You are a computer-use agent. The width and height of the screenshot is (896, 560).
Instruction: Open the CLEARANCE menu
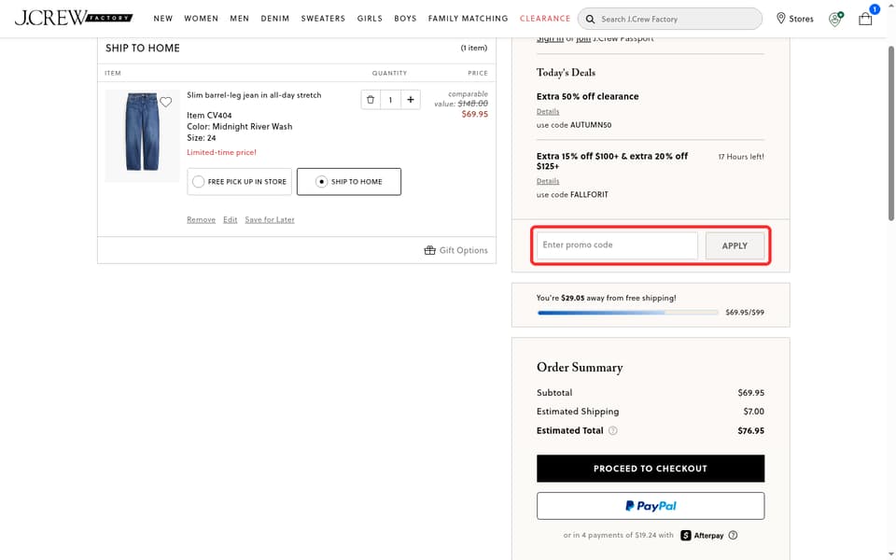tap(545, 19)
